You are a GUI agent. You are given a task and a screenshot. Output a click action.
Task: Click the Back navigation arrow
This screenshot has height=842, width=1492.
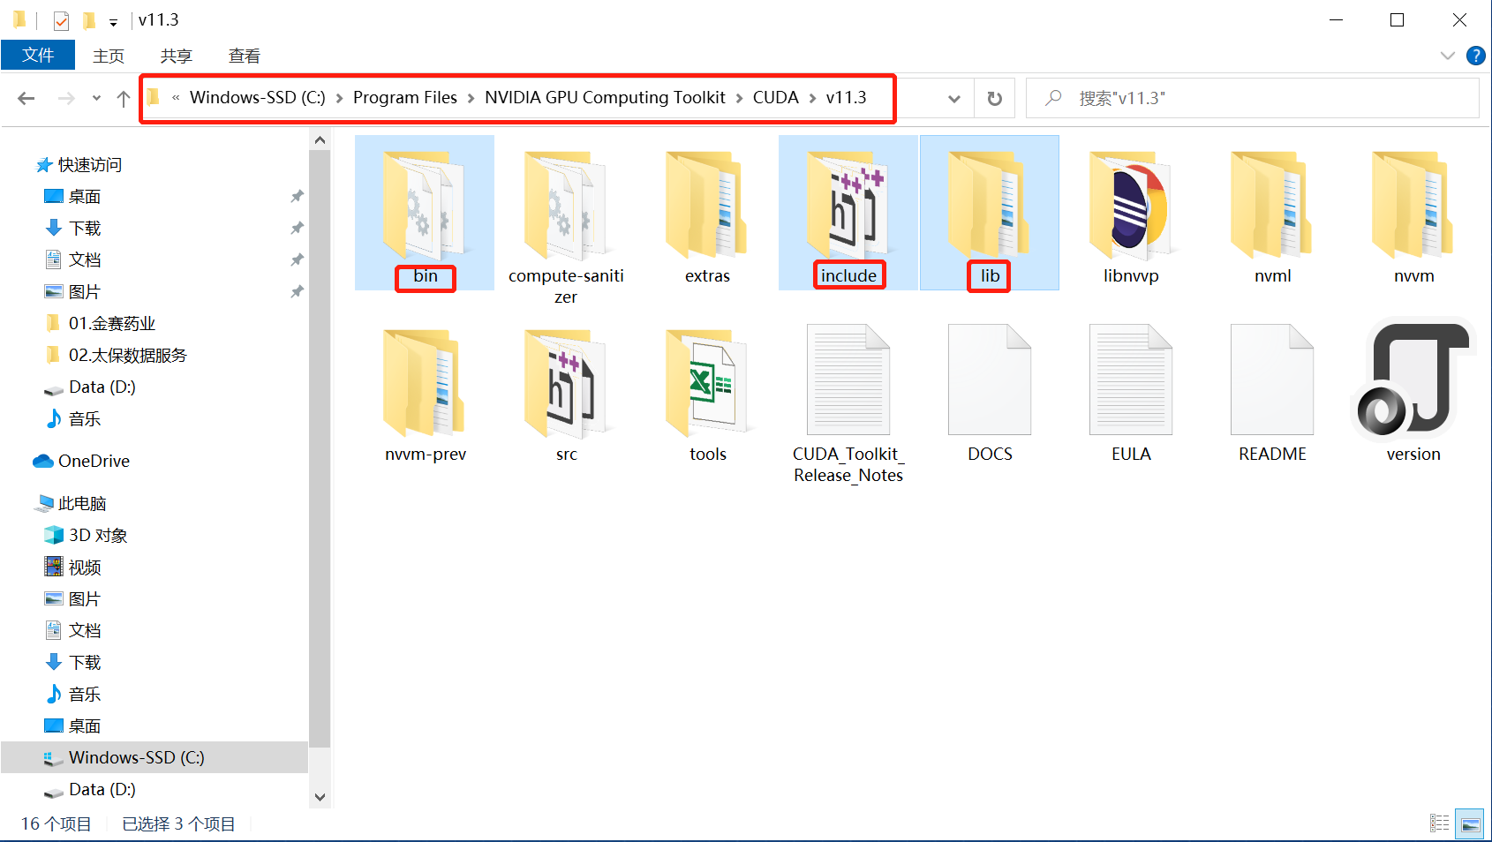point(26,98)
